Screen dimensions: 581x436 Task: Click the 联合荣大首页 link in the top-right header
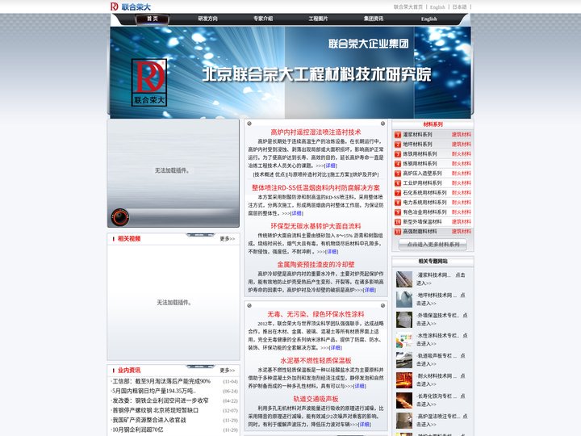click(408, 7)
